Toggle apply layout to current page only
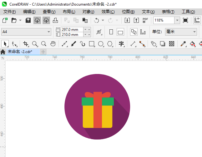The image size is (202, 157). [x=143, y=32]
